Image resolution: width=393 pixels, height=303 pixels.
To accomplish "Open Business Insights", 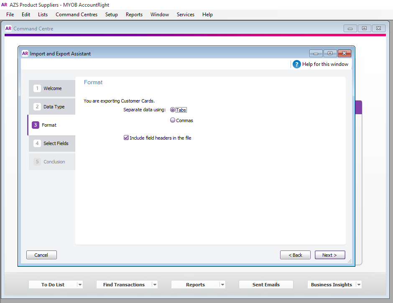I will point(332,285).
